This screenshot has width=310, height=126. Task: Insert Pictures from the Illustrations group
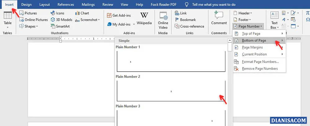[x=28, y=13]
